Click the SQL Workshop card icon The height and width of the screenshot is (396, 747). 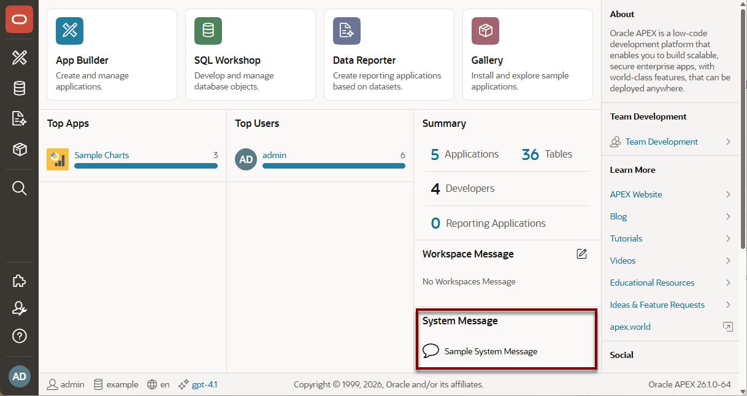tap(208, 31)
